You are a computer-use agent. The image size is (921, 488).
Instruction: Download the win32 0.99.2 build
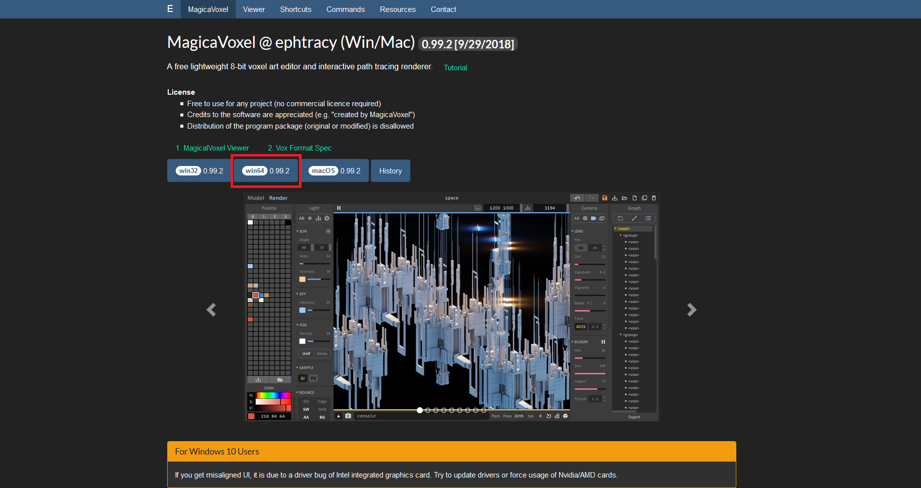coord(199,170)
